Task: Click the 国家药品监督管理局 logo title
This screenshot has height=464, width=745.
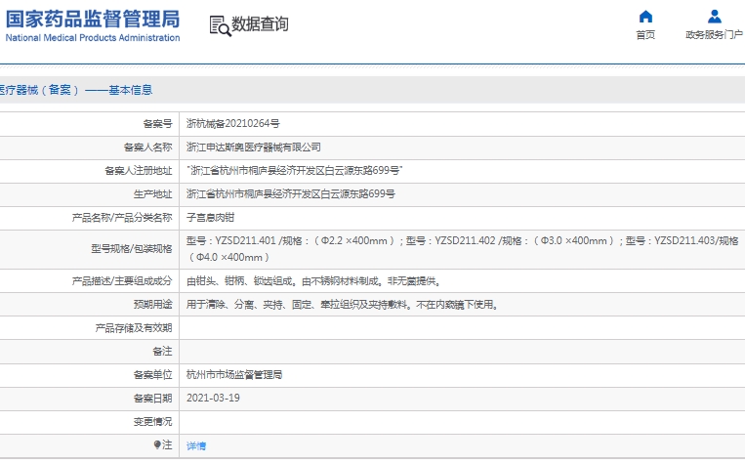Action: click(x=93, y=19)
